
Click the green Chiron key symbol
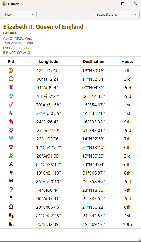click(11, 156)
